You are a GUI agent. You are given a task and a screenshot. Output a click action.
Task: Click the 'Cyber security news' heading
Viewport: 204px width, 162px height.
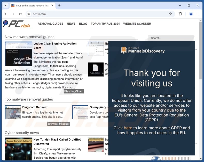point(22,133)
